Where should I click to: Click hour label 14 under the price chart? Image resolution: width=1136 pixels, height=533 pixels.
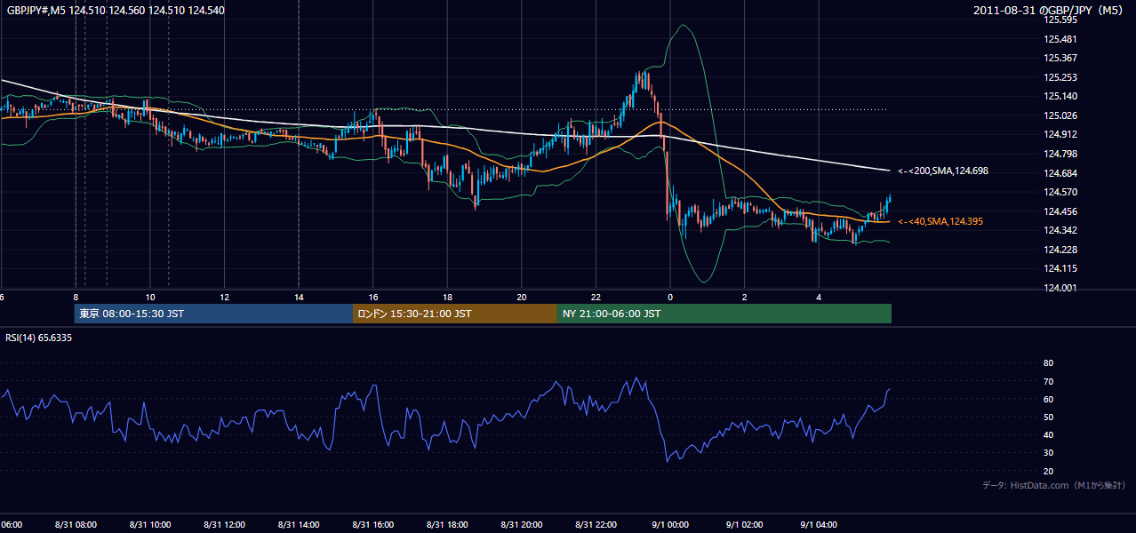click(299, 297)
